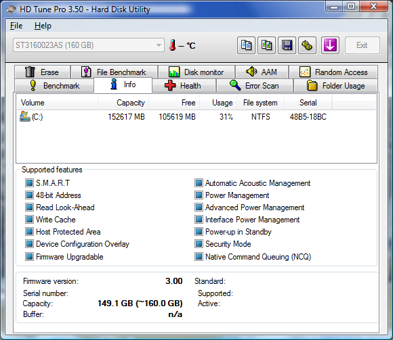Click the copy screenshot to clipboard icon
393x340 pixels.
click(x=266, y=45)
